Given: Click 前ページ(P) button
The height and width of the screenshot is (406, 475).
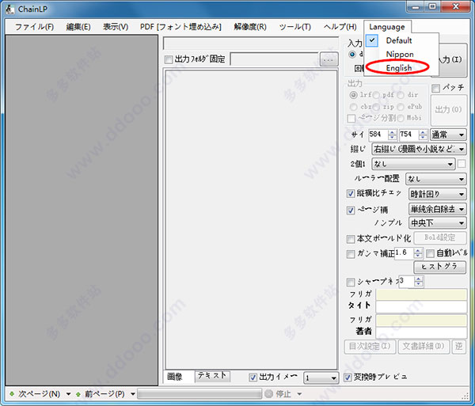Looking at the screenshot, I should (x=104, y=394).
